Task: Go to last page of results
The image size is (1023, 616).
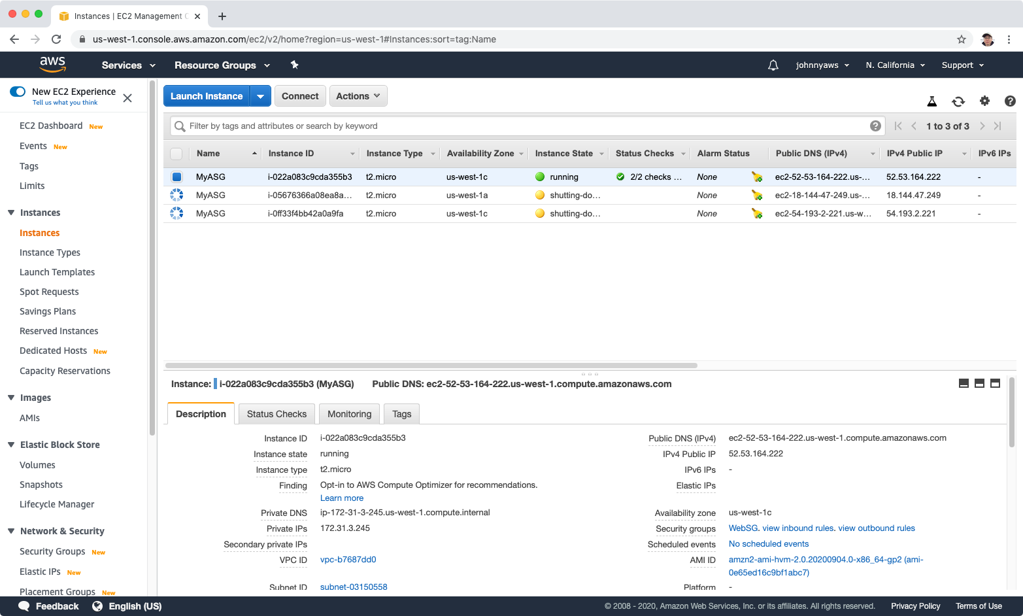Action: (998, 126)
